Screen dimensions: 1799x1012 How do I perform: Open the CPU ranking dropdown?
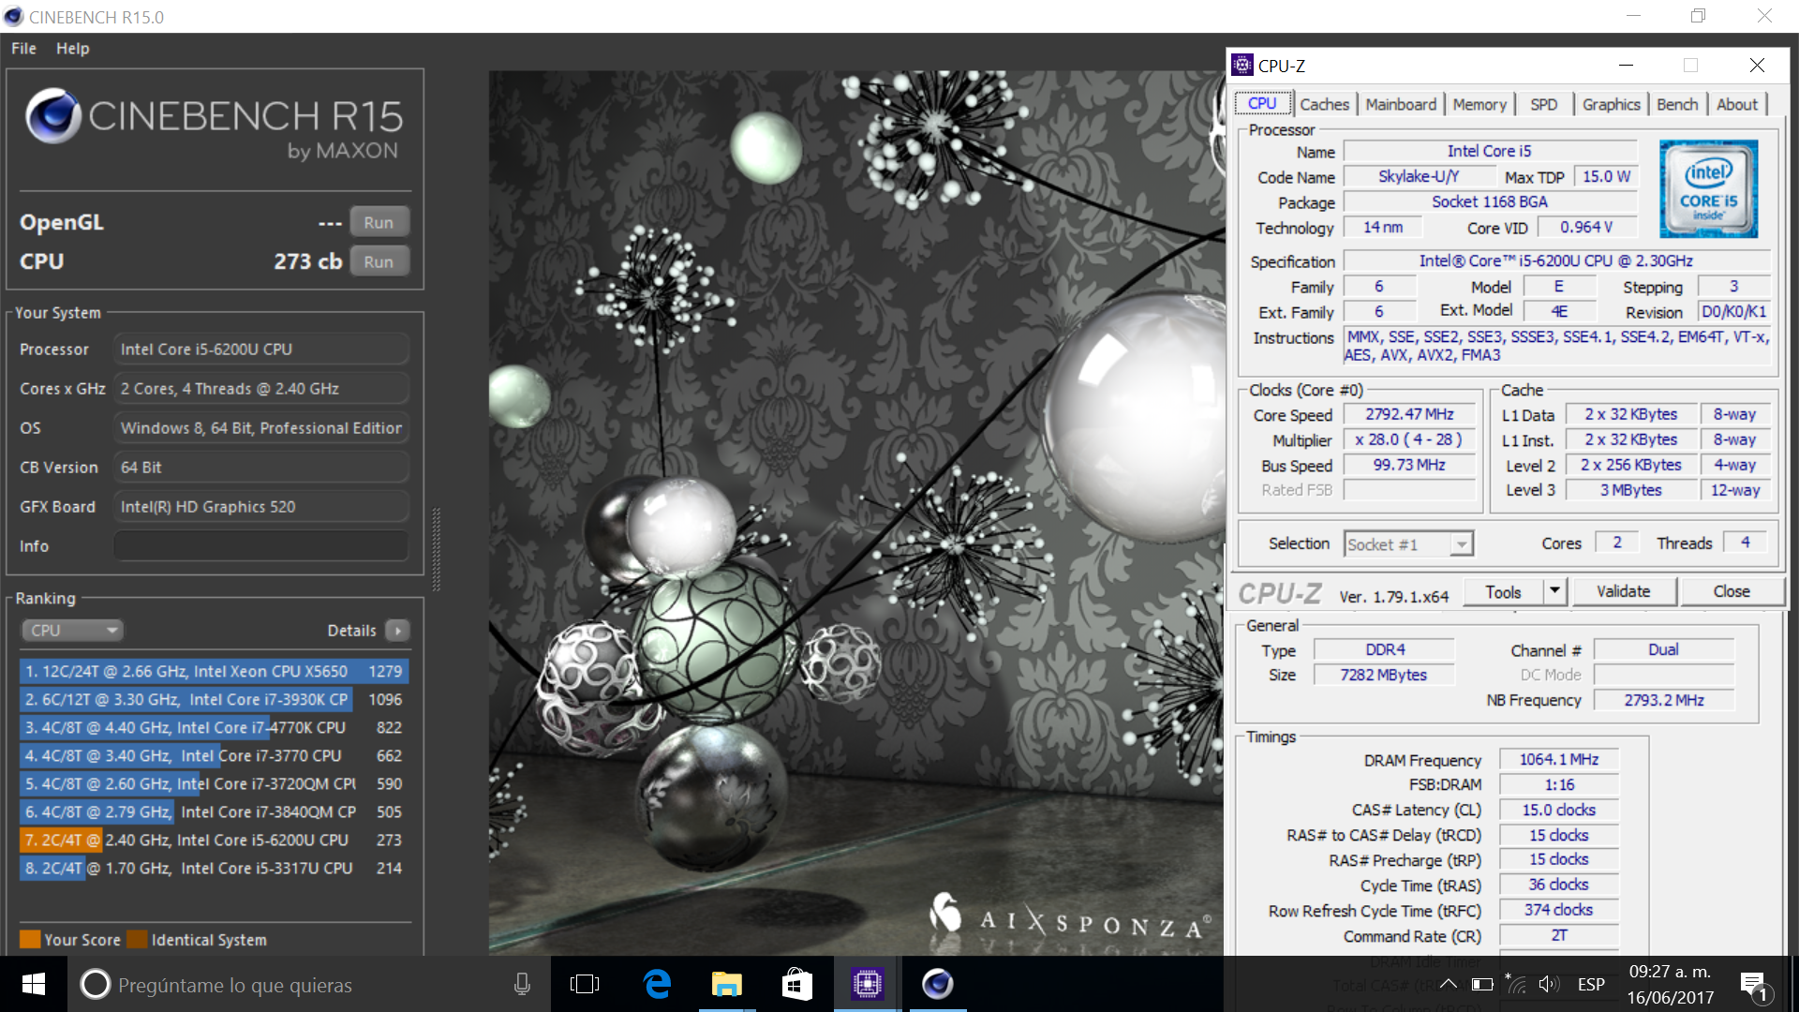coord(72,631)
